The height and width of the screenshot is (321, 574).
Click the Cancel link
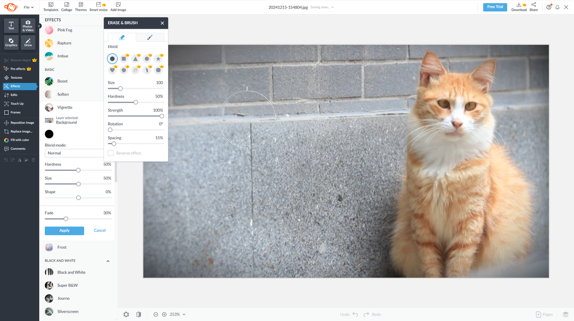100,230
